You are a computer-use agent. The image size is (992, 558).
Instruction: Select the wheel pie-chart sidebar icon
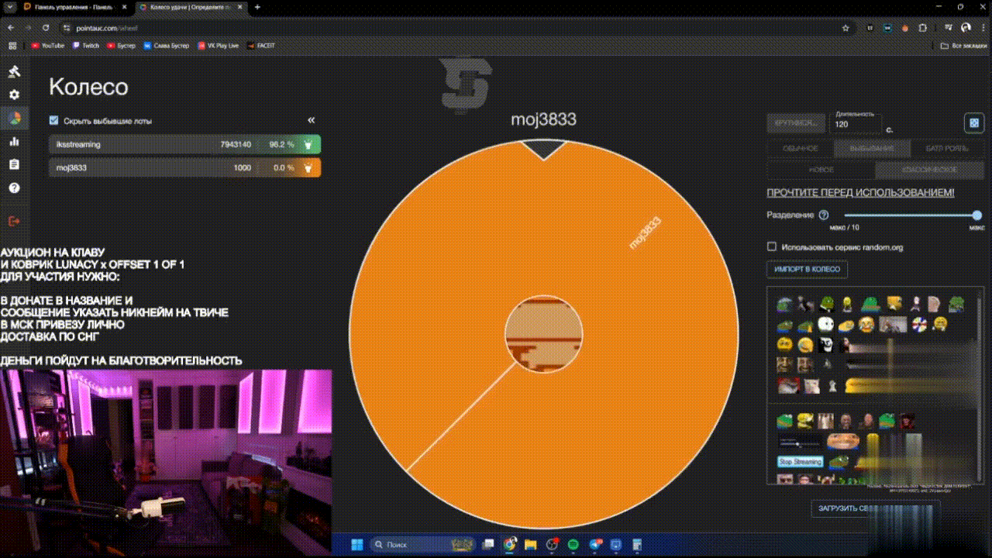pyautogui.click(x=14, y=118)
